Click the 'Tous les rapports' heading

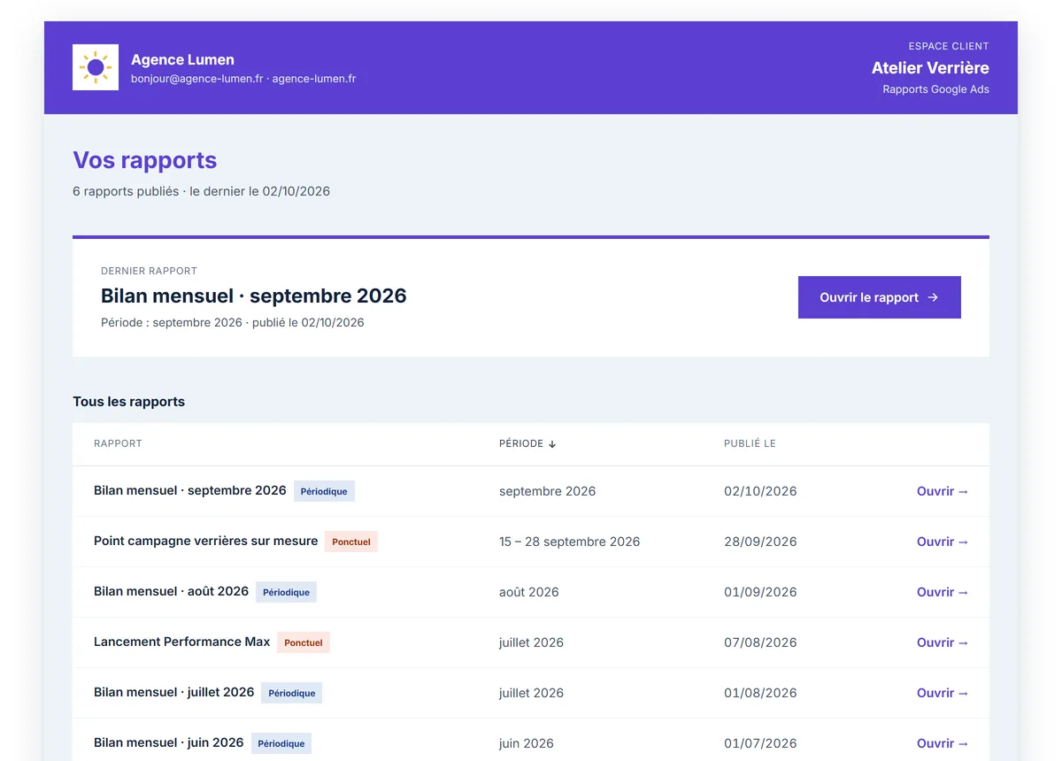129,402
